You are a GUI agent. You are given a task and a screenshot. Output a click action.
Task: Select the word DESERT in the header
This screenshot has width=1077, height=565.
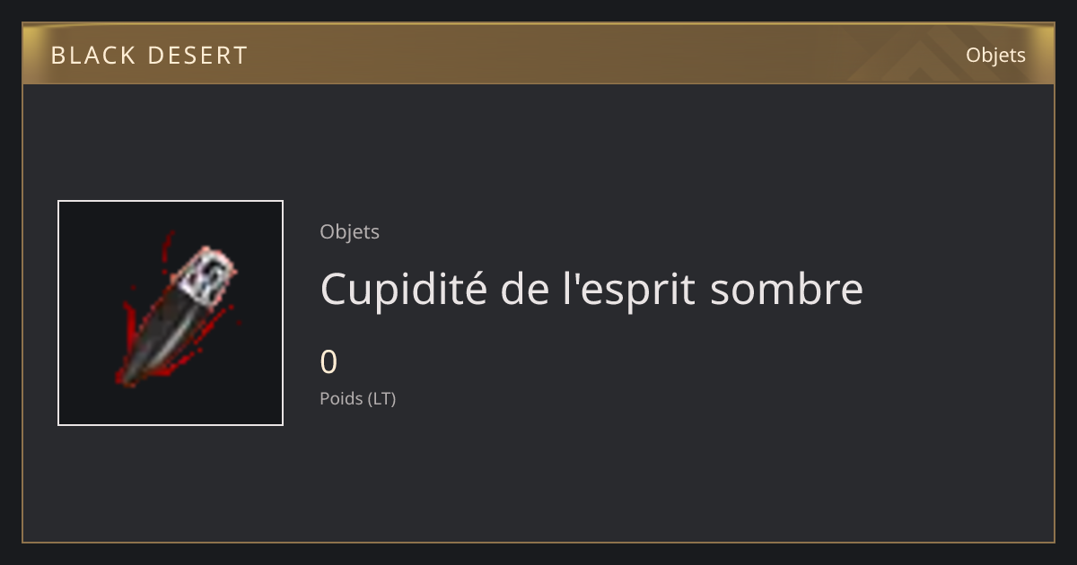[x=192, y=56]
